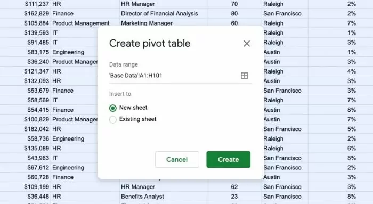The height and width of the screenshot is (204, 373).
Task: Click the green Create button
Action: (x=229, y=160)
